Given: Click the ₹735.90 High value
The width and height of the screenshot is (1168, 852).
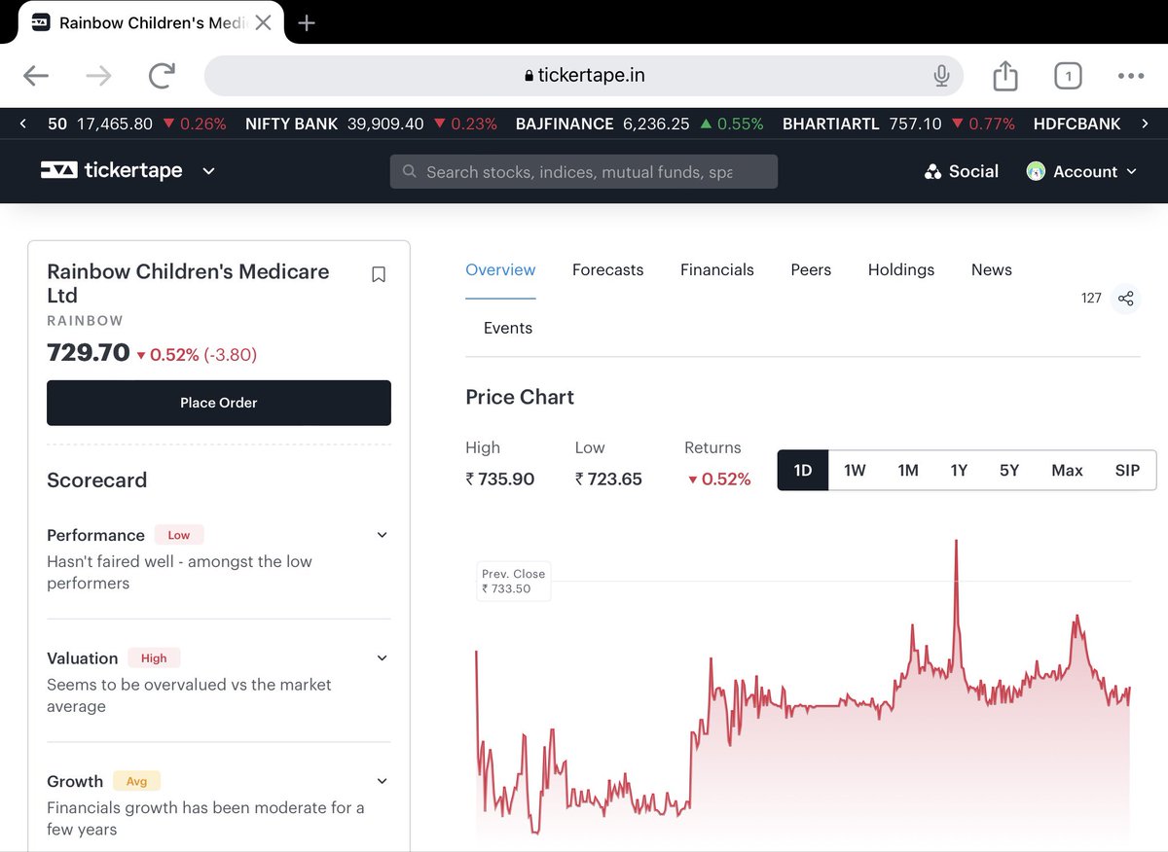Looking at the screenshot, I should [x=500, y=479].
